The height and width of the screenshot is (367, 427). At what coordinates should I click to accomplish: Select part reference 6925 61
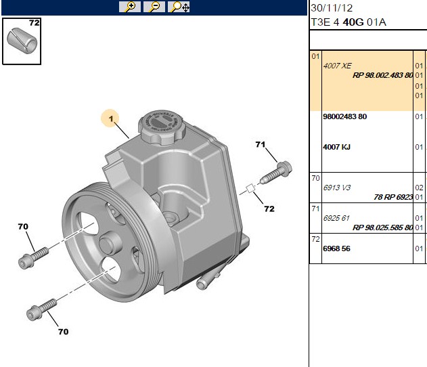click(x=336, y=218)
